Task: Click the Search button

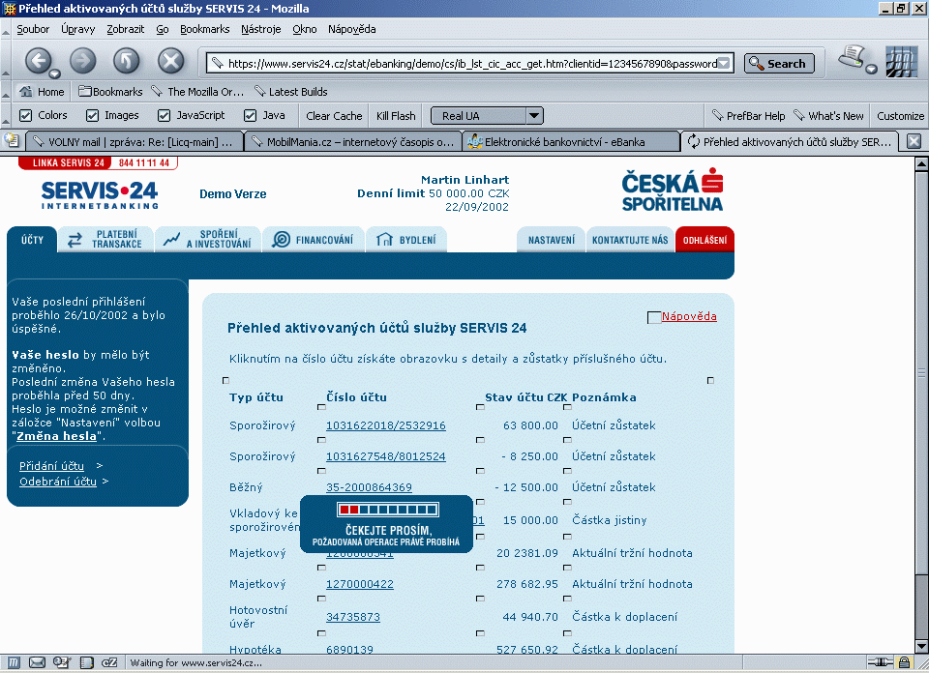Action: click(779, 63)
